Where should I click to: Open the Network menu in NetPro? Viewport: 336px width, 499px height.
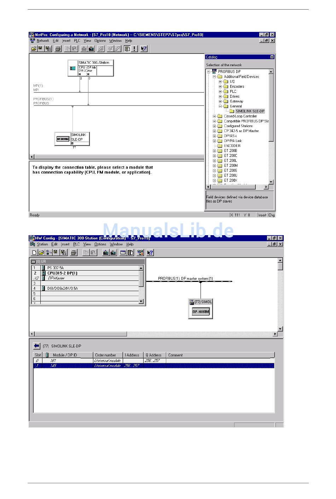[x=43, y=41]
